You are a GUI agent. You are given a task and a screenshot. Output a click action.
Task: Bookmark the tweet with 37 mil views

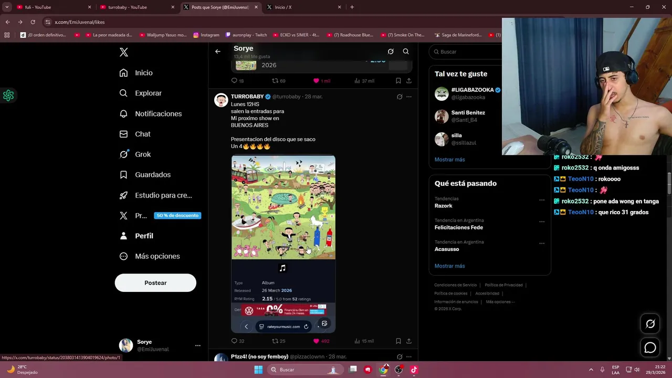pyautogui.click(x=398, y=81)
